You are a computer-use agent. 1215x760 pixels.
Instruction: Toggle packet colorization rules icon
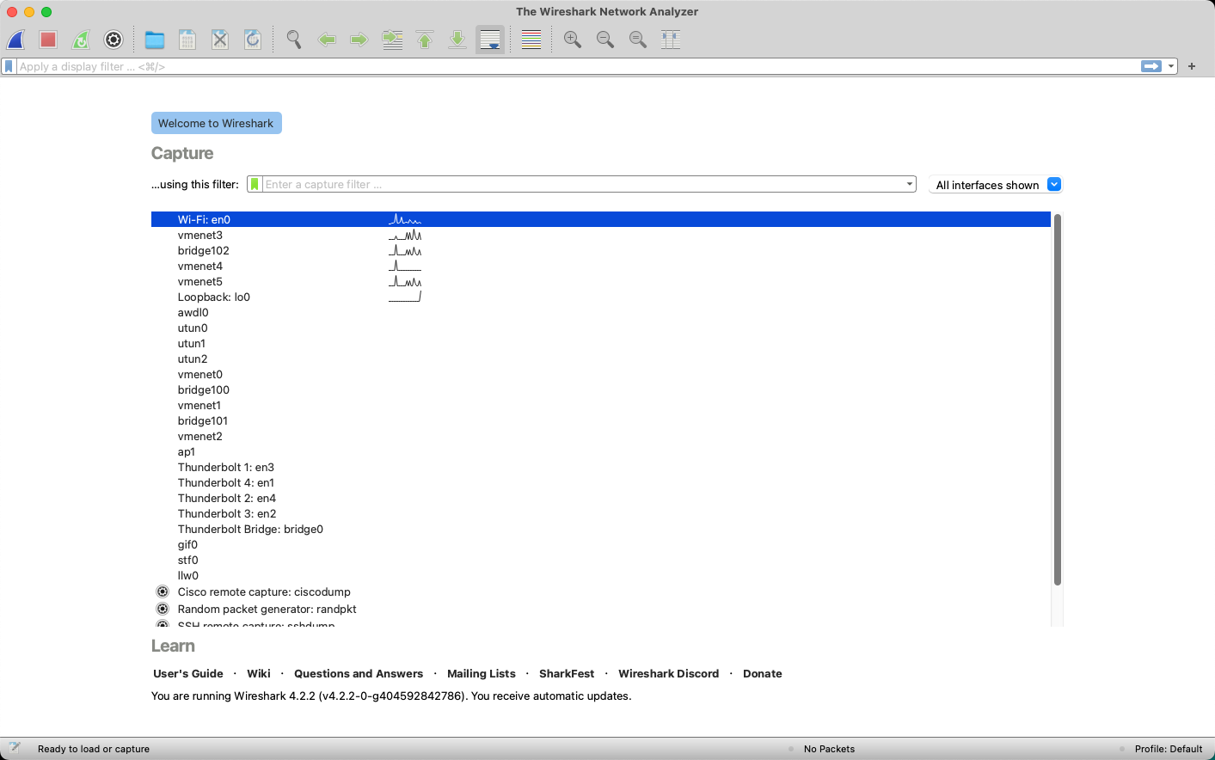(x=531, y=40)
